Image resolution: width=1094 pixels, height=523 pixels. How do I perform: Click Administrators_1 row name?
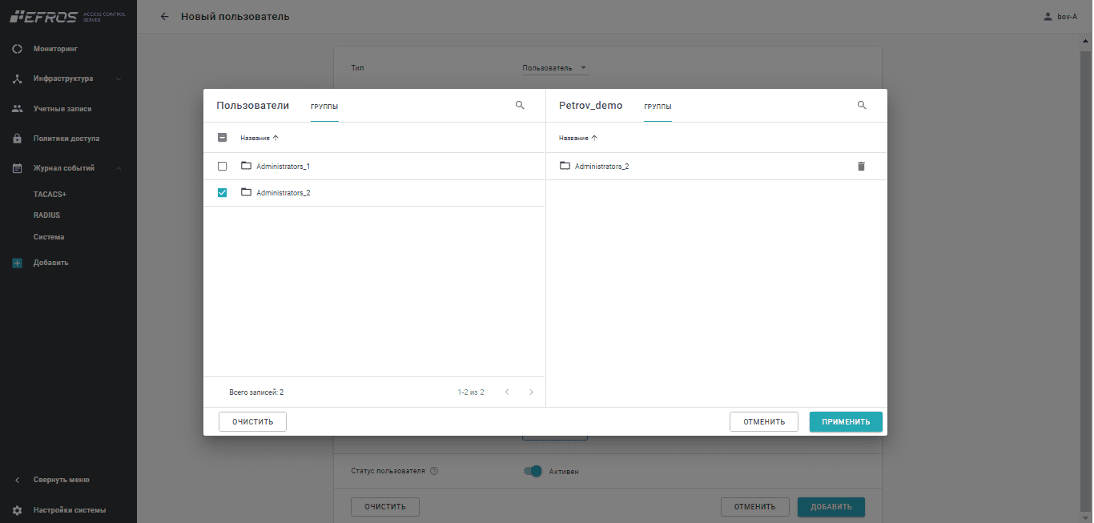coord(283,166)
